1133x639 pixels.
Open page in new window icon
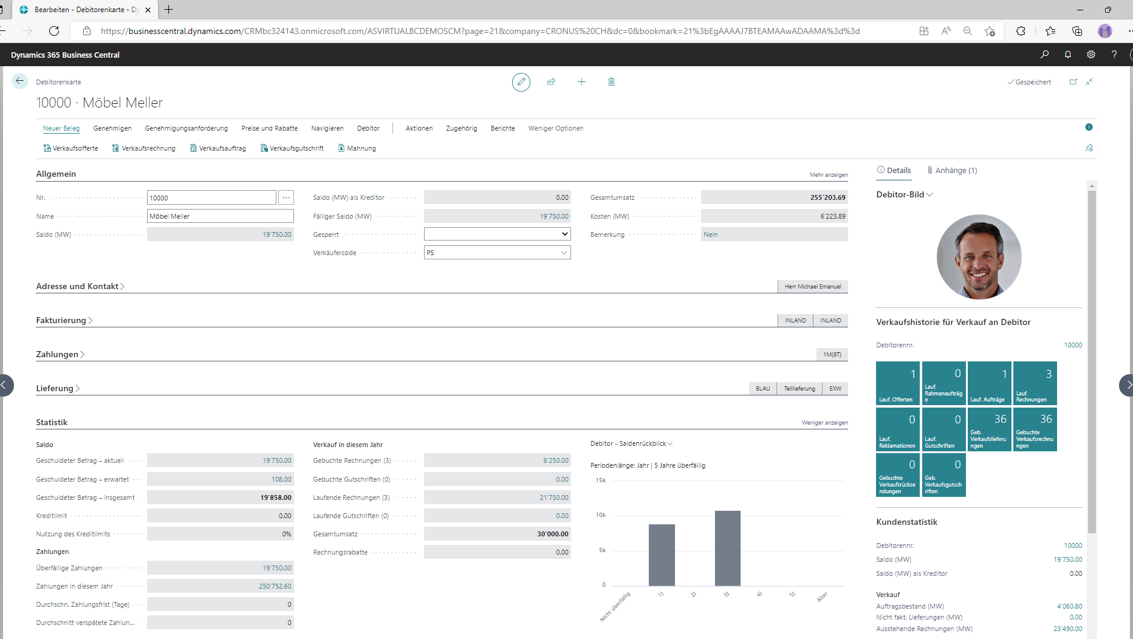[1073, 81]
